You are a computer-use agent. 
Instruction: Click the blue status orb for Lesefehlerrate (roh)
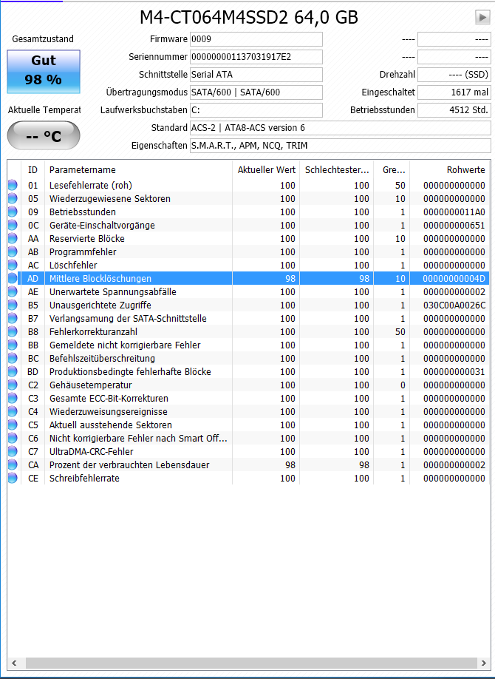pyautogui.click(x=13, y=186)
